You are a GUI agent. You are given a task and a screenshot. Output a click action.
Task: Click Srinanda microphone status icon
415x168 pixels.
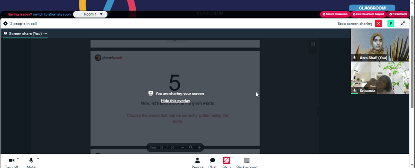pos(355,91)
